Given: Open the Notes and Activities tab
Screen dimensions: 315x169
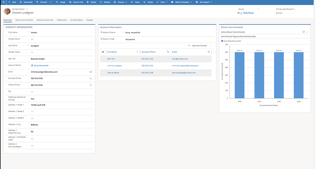Looking at the screenshot, I should (45, 20).
